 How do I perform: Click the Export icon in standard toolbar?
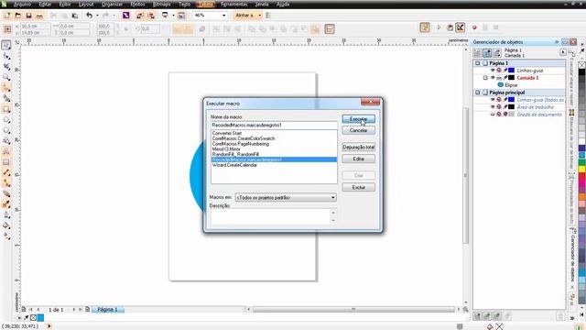(151, 16)
